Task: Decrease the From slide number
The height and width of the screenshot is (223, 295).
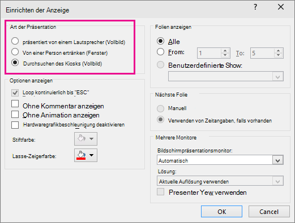Action: (x=225, y=55)
